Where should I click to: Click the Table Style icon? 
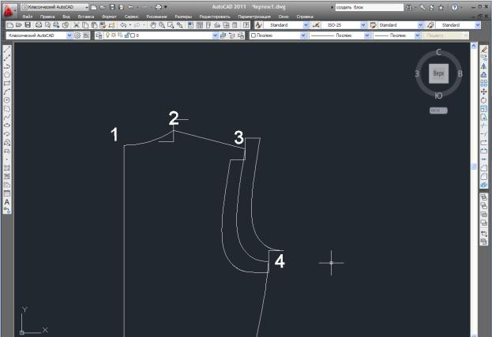tap(373, 25)
